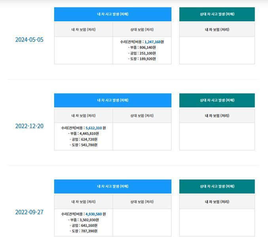Select the 2024-05-05 accident date
Image resolution: width=268 pixels, height=237 pixels.
(x=29, y=40)
